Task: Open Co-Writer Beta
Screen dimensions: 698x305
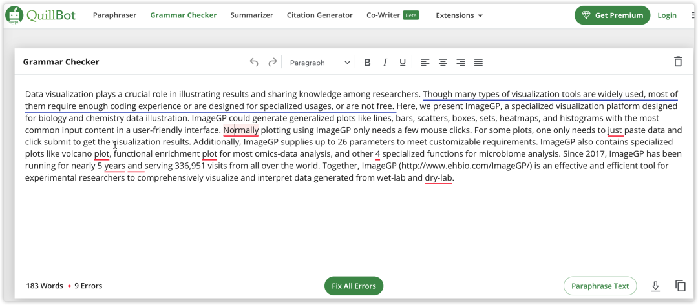Action: 393,15
